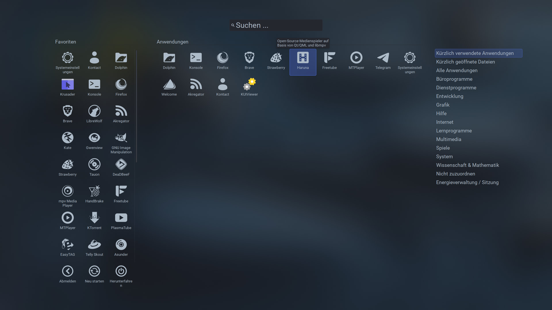Select Energieverwaltung / Sitzung category
The image size is (552, 310).
467,182
